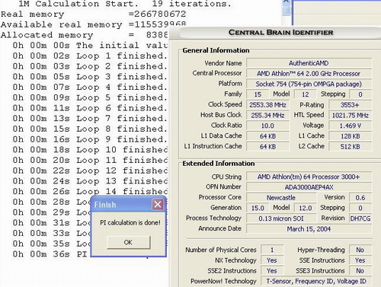
Task: Select the NX Technology value Yes
Action: (272, 260)
